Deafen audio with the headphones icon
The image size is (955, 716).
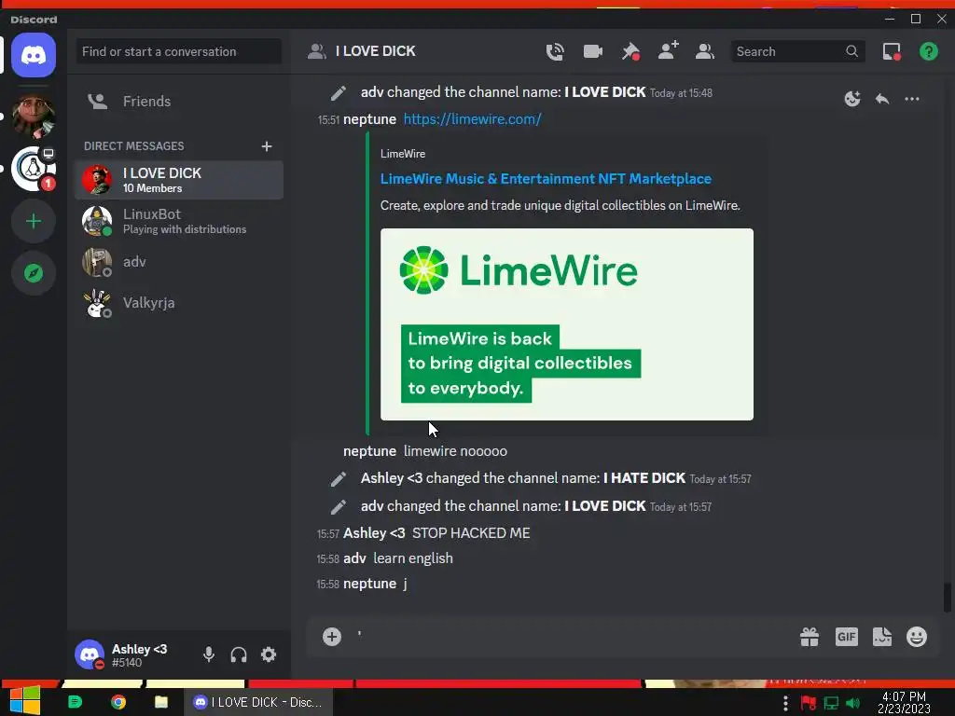[239, 654]
